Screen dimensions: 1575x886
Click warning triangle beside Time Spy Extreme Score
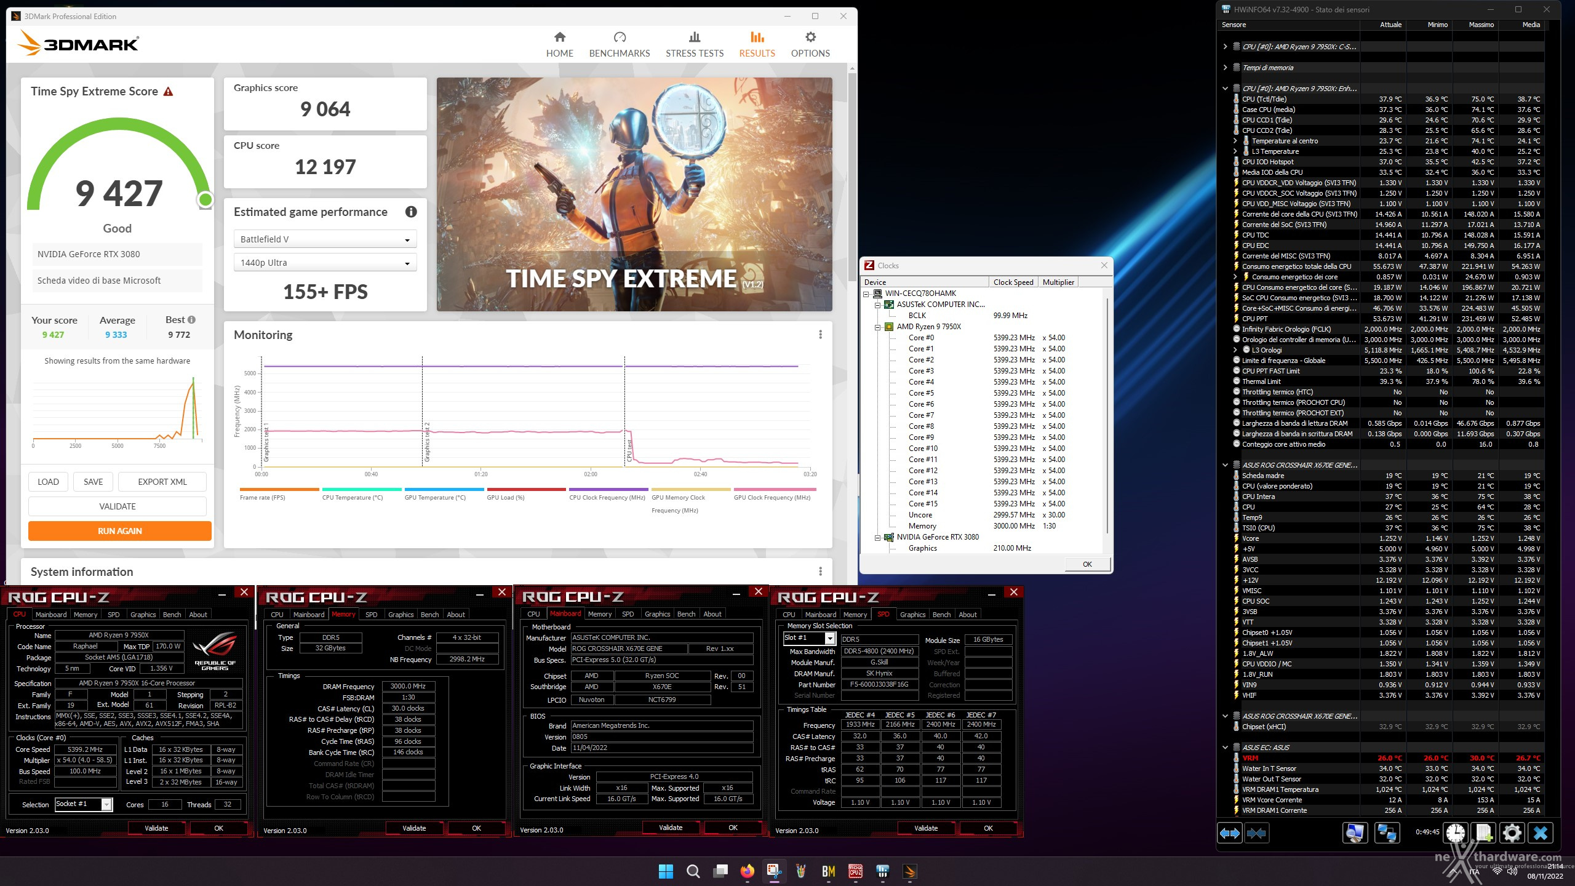tap(168, 92)
